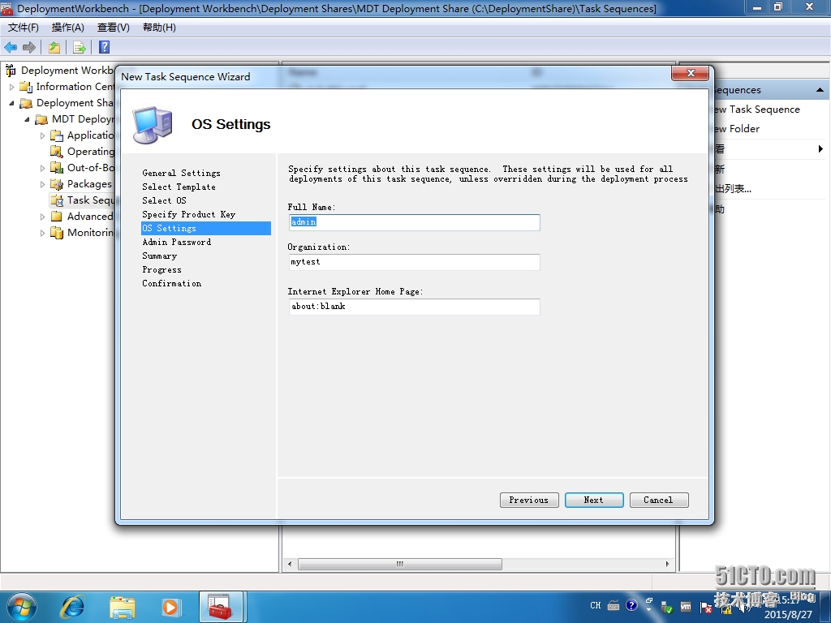Click the Applications node icon
This screenshot has width=831, height=623.
pyautogui.click(x=57, y=135)
